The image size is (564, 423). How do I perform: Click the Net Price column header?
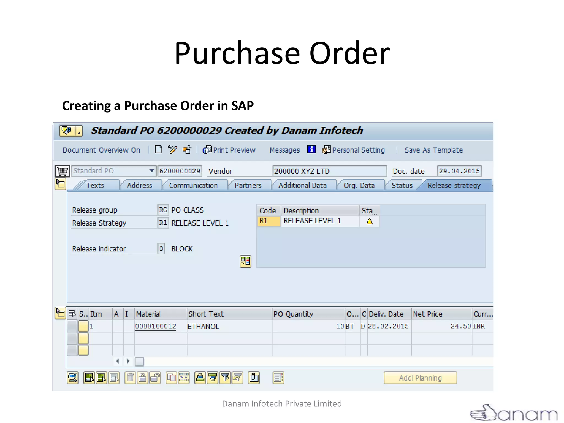442,314
